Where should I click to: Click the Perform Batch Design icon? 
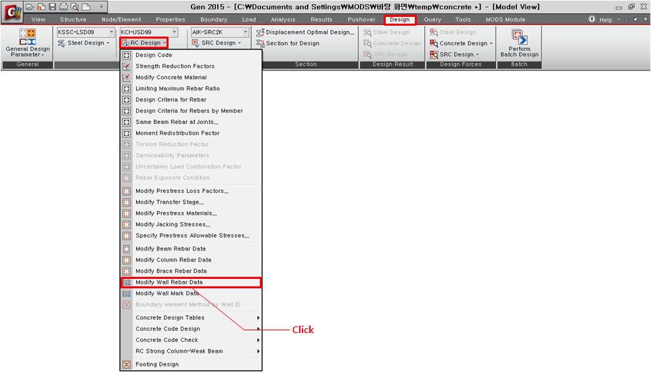click(x=519, y=37)
